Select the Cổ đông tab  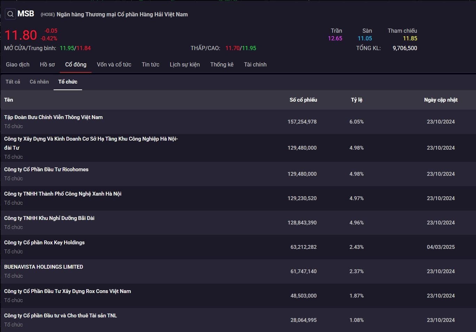click(76, 64)
